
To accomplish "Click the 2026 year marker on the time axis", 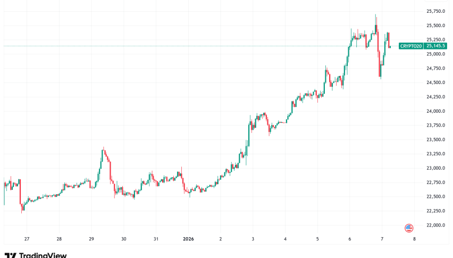I will pos(188,239).
